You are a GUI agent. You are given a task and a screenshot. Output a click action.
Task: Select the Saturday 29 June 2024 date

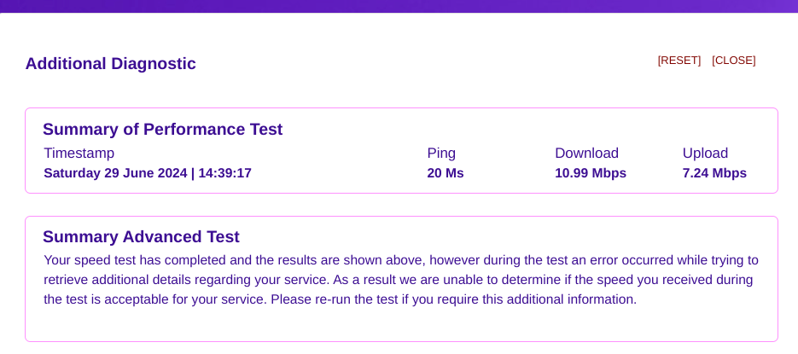115,173
